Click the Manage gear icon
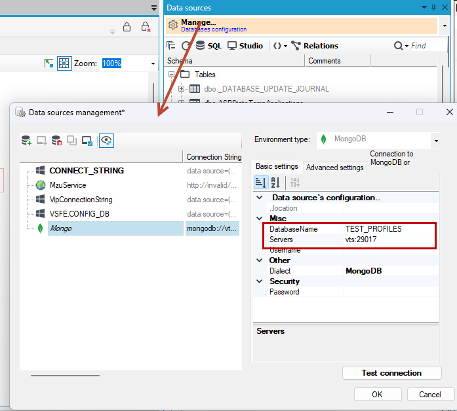The width and height of the screenshot is (457, 411). pos(173,25)
